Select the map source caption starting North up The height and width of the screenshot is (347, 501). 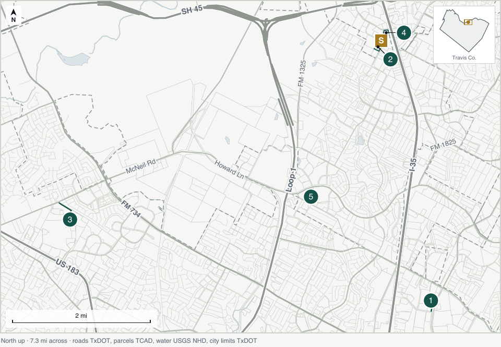tap(129, 341)
